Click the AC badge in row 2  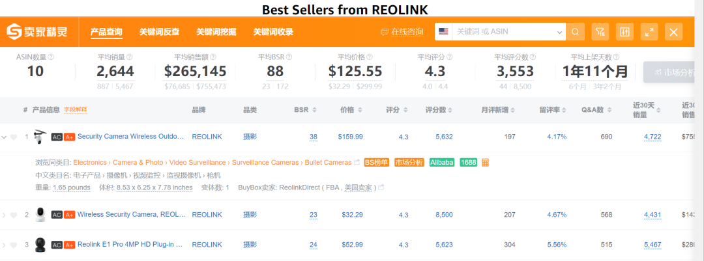point(57,215)
